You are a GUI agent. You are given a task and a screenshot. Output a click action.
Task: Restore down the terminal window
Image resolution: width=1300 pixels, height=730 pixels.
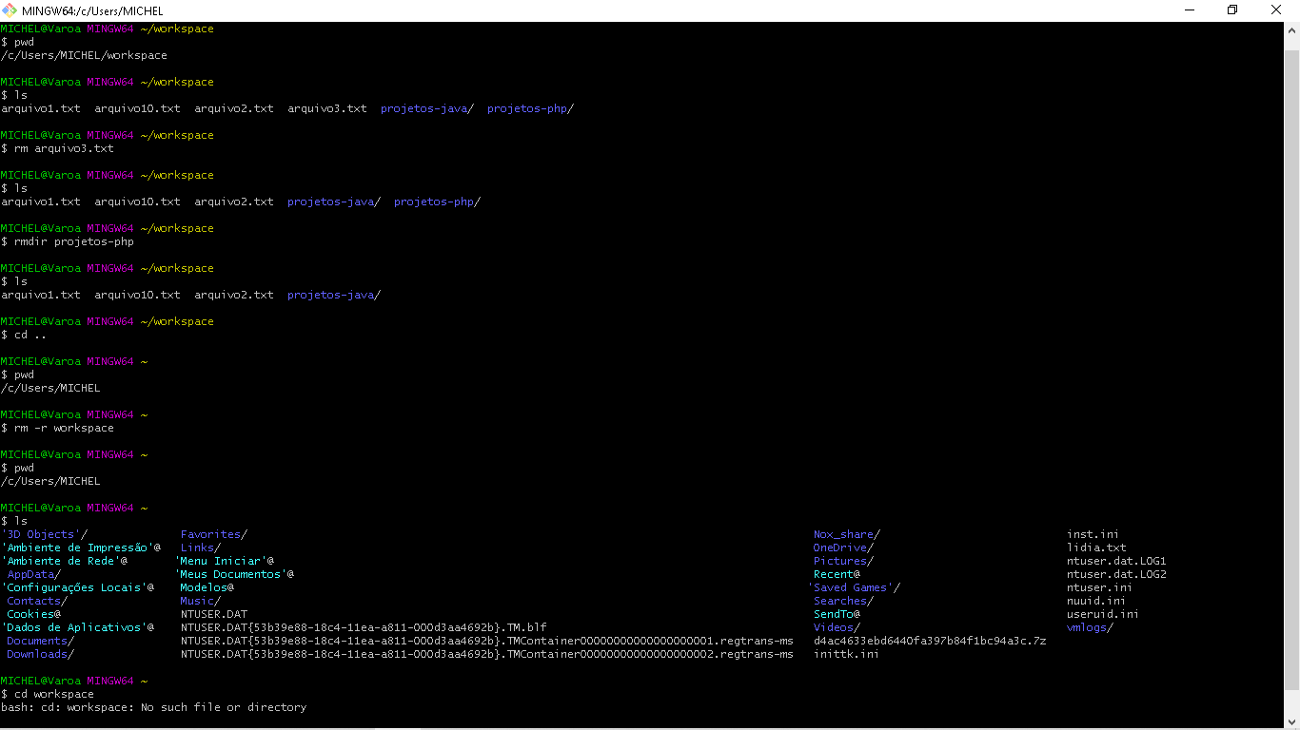coord(1232,10)
